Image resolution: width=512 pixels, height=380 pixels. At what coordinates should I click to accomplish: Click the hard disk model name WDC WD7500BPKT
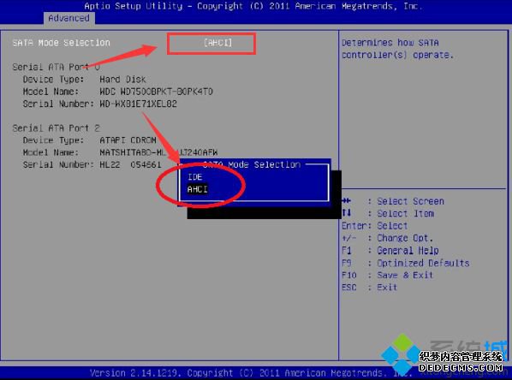click(156, 92)
